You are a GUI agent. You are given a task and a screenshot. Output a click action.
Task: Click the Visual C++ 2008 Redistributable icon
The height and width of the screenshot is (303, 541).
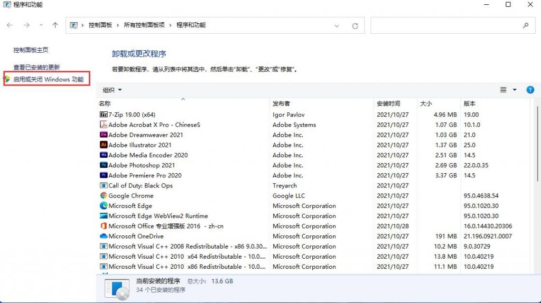pos(104,246)
